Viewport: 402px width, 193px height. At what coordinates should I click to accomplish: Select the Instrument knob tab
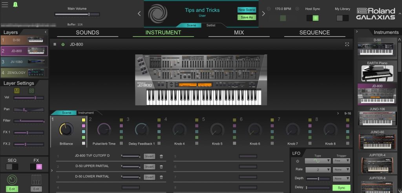coord(86,113)
